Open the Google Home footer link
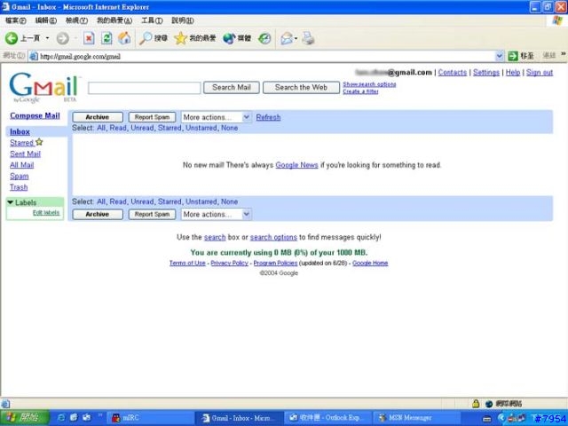Viewport: 568px width, 426px height. pos(370,263)
